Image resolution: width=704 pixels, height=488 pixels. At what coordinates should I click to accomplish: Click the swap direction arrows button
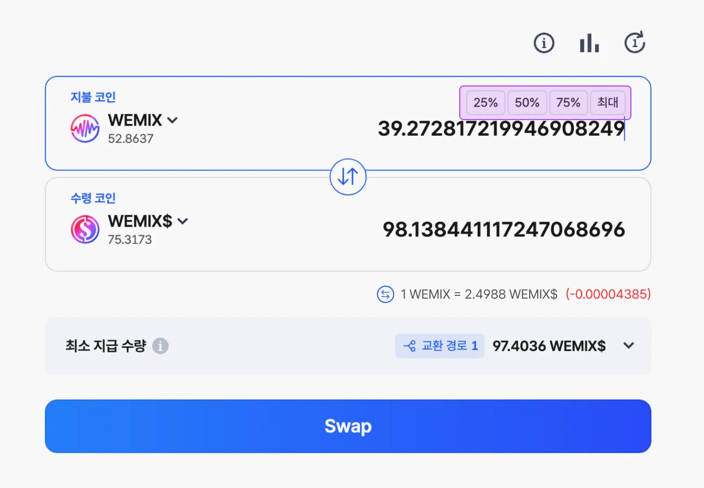click(348, 176)
